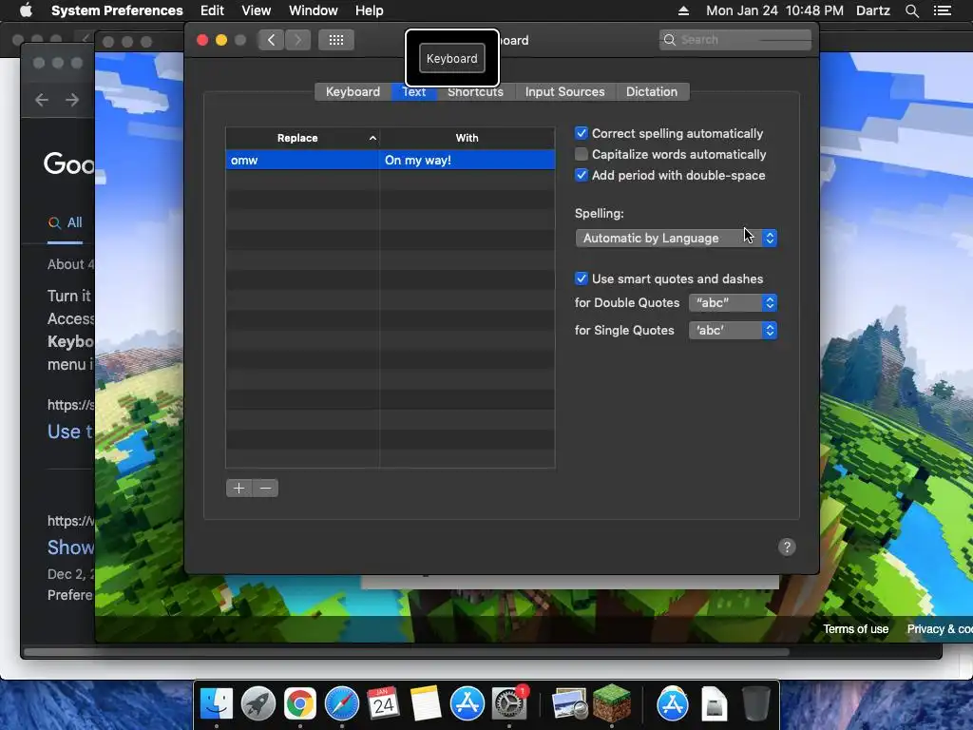Open the Trash in the Dock
This screenshot has height=730, width=973.
pos(755,704)
